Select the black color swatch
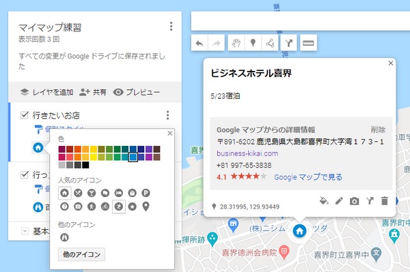Image resolution: width=410 pixels, height=272 pixels. pyautogui.click(x=85, y=165)
